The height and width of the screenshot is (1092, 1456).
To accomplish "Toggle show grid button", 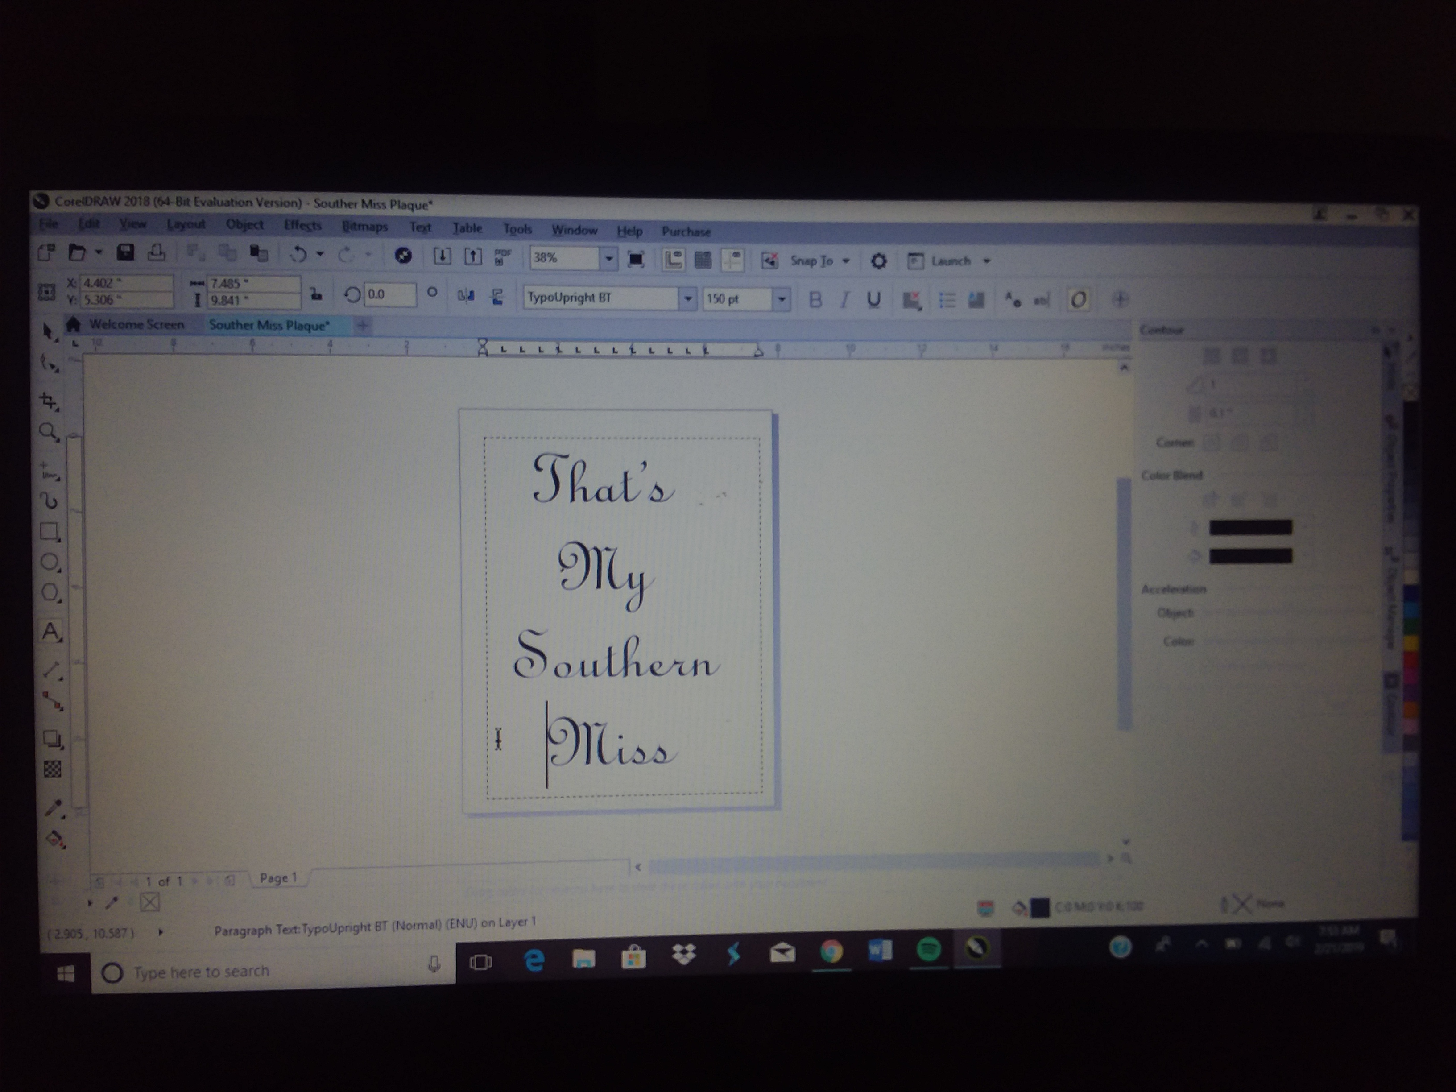I will point(703,260).
